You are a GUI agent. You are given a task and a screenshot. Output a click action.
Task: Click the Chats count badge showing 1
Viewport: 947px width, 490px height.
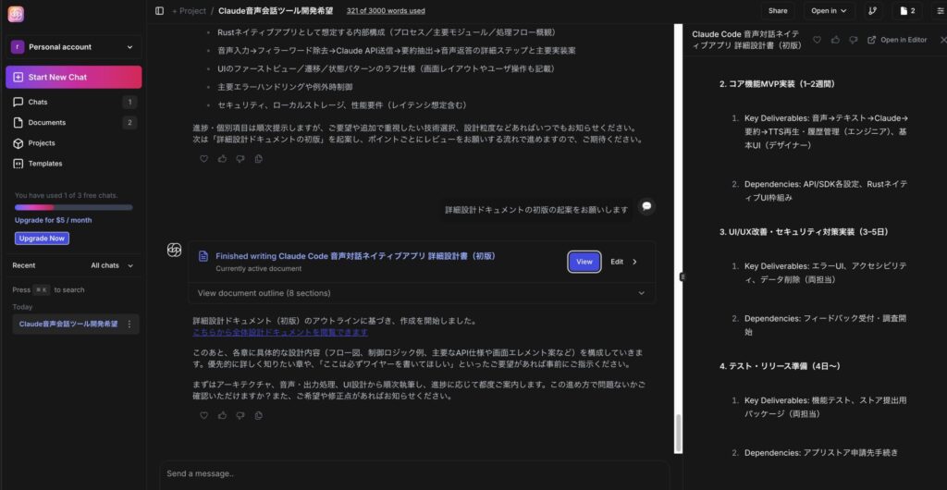pos(129,102)
